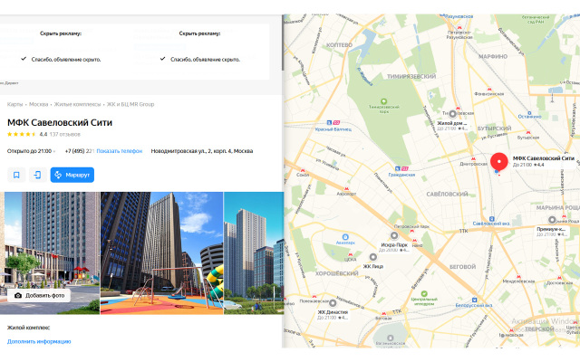Open the playground photo thumbnail
This screenshot has width=580, height=362.
161,253
